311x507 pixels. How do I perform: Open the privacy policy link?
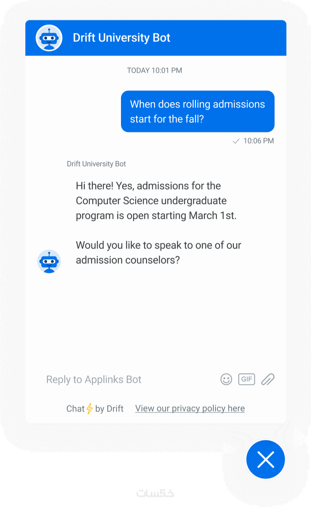(190, 409)
